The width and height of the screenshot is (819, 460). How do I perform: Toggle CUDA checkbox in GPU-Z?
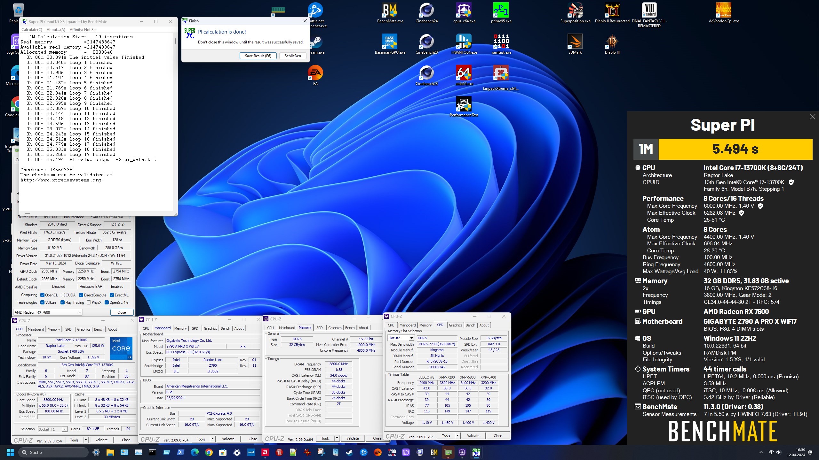pyautogui.click(x=63, y=295)
